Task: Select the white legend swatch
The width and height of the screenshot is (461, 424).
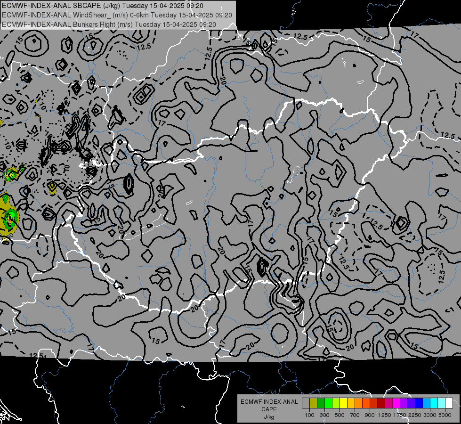Action: coord(449,403)
